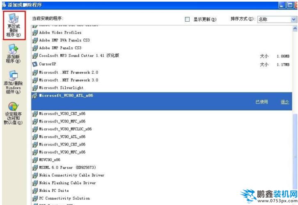Click the .NET Framework 3.0 icon
The width and height of the screenshot is (298, 205).
(x=35, y=80)
